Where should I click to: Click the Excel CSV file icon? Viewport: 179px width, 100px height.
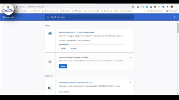coord(50,88)
